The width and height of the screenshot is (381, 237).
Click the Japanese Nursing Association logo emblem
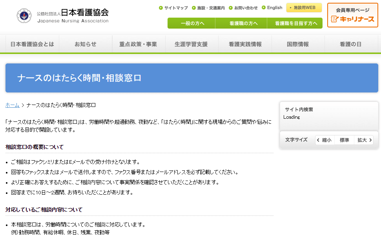coord(24,15)
